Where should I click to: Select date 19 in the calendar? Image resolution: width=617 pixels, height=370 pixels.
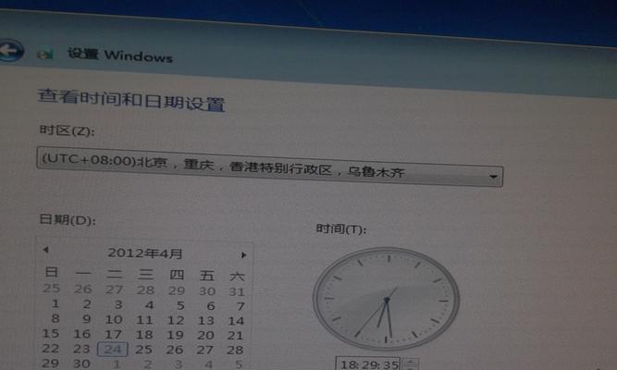[175, 336]
